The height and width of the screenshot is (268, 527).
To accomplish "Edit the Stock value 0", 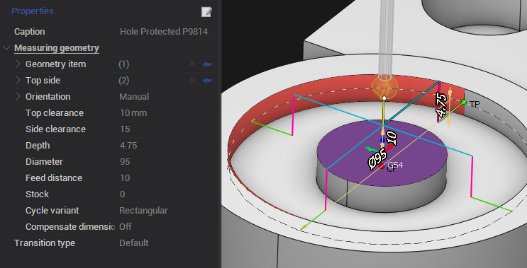I will coord(122,194).
